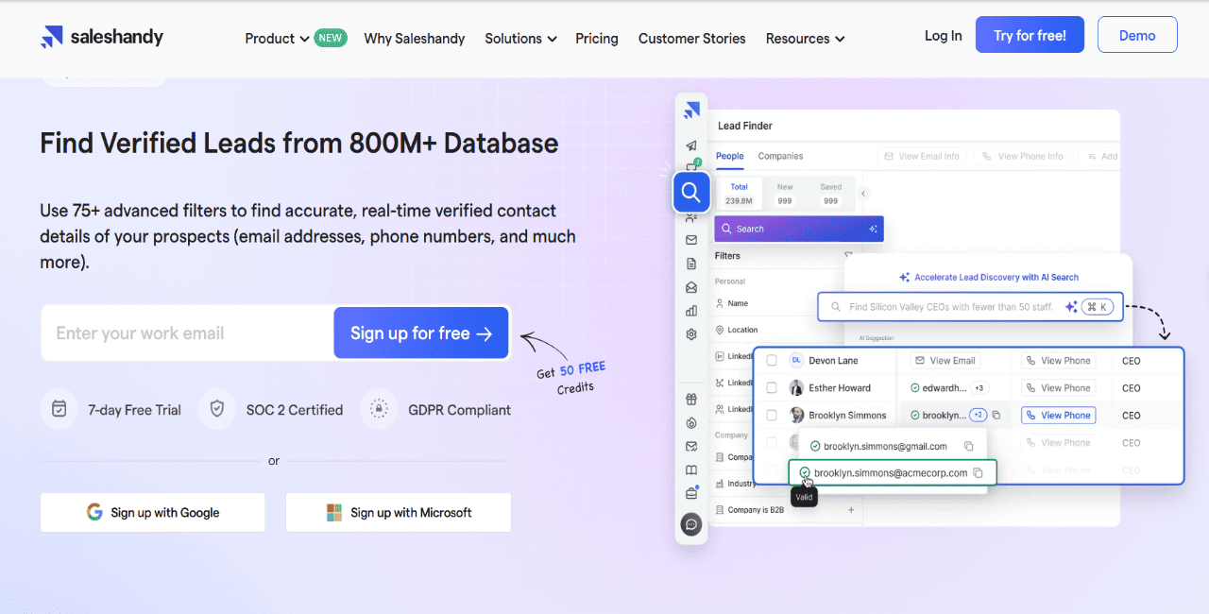This screenshot has width=1209, height=614.
Task: Click the calendar icon for 7-day Free Trial
Action: 60,409
